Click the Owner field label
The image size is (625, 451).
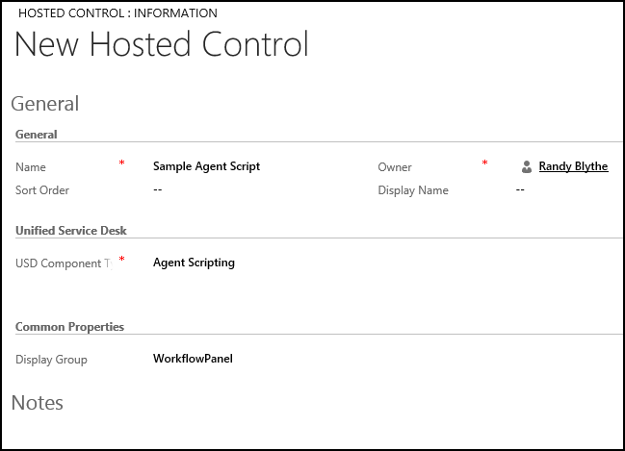395,167
